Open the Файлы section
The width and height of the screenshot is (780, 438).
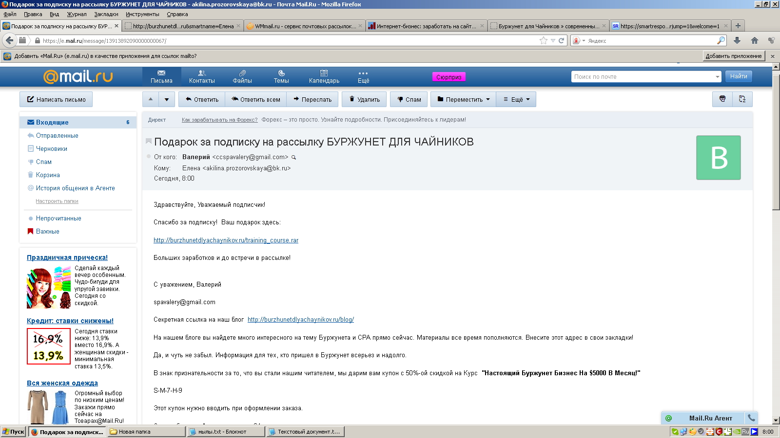tap(242, 76)
